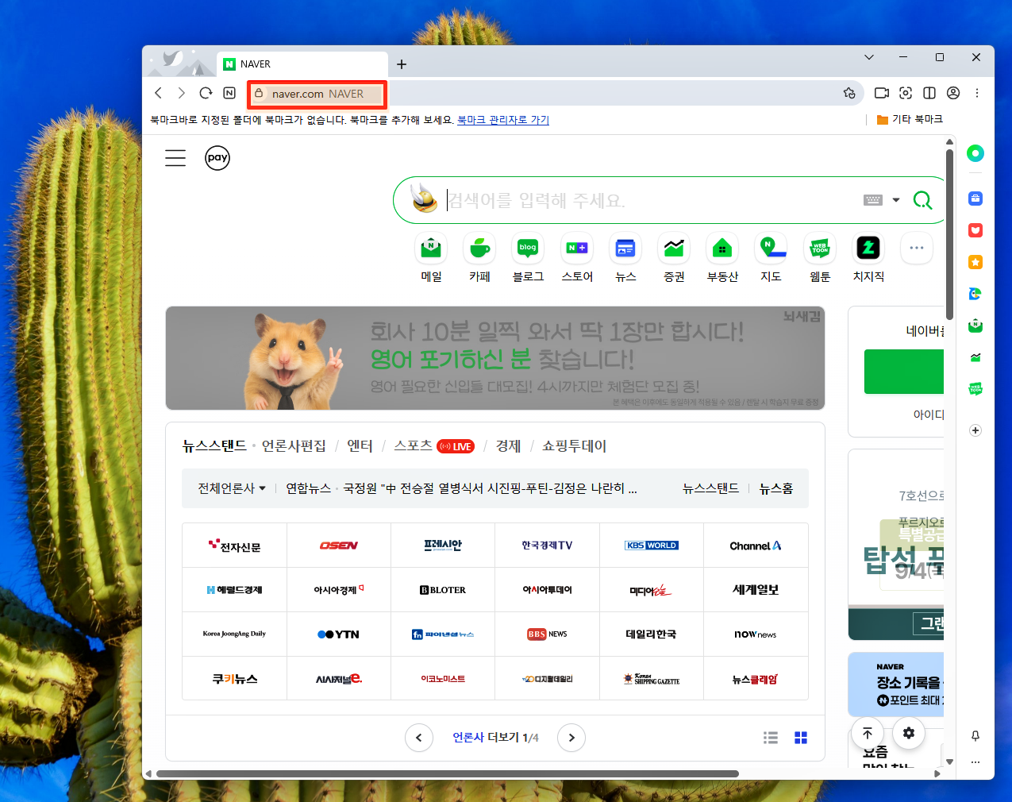Open the OSEN publisher tile
Viewport: 1012px width, 802px height.
click(339, 546)
